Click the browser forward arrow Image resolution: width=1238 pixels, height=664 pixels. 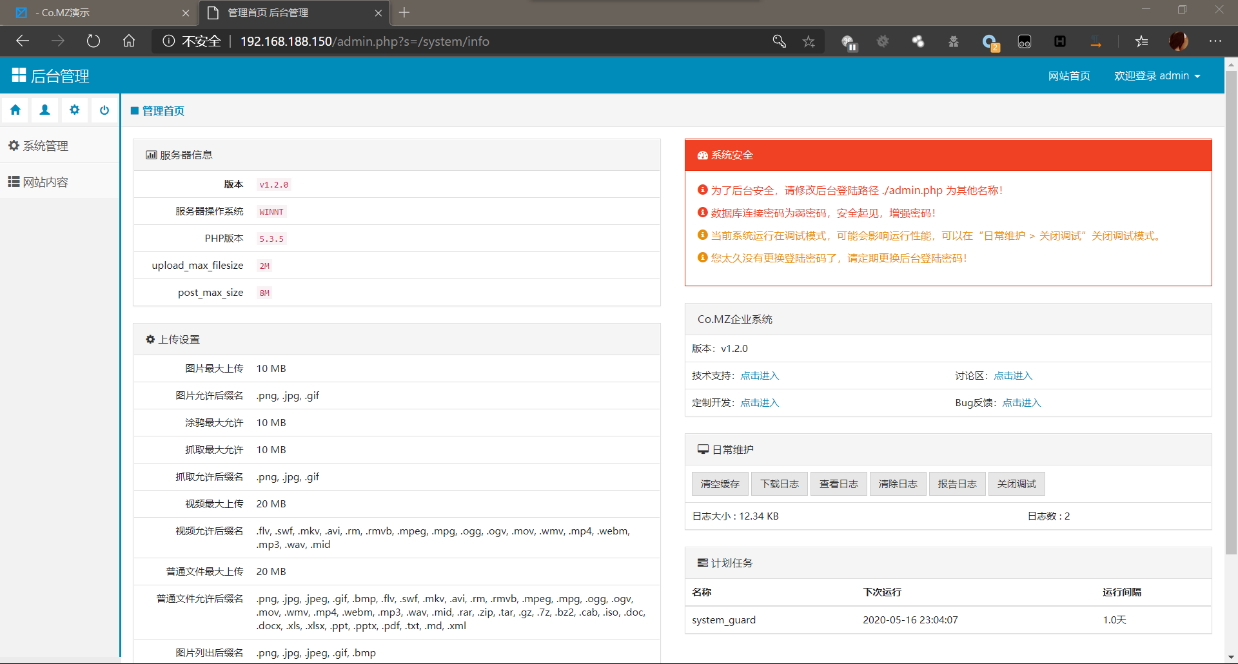point(58,41)
